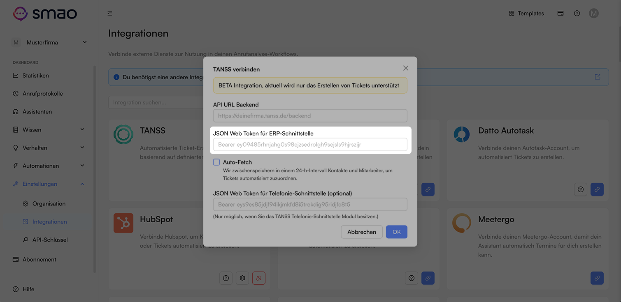Click the smao logo
621x302 pixels.
[x=45, y=14]
